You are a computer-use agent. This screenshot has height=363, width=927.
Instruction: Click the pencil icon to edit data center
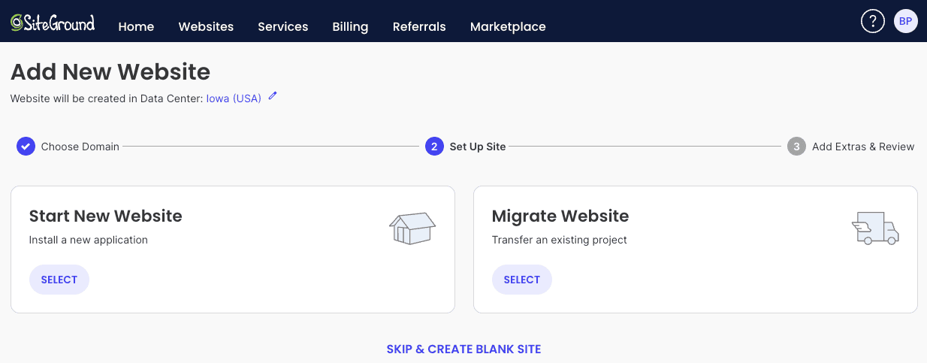(x=273, y=96)
